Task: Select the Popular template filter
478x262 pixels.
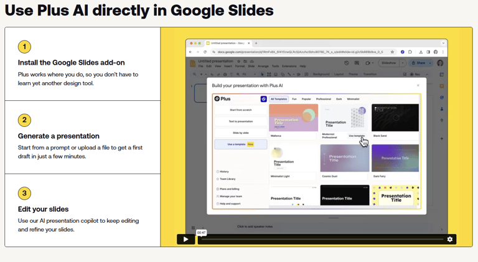Action: pyautogui.click(x=306, y=99)
